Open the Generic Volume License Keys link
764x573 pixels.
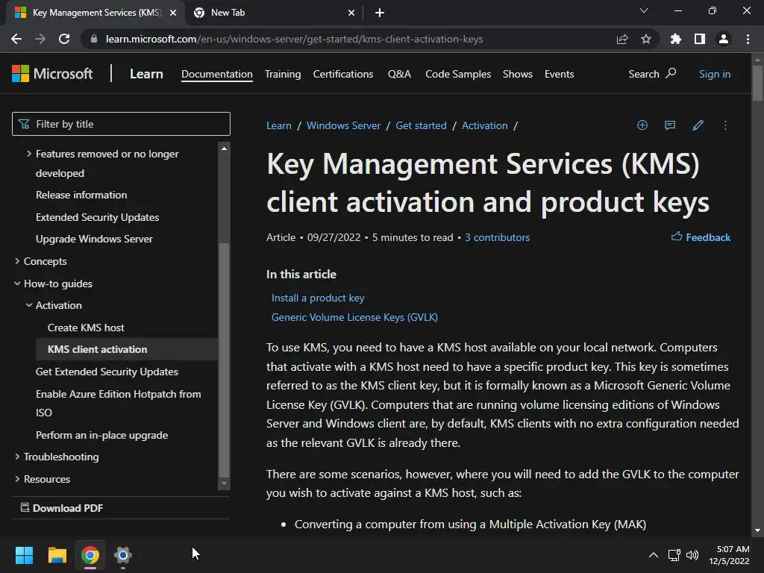click(x=354, y=317)
